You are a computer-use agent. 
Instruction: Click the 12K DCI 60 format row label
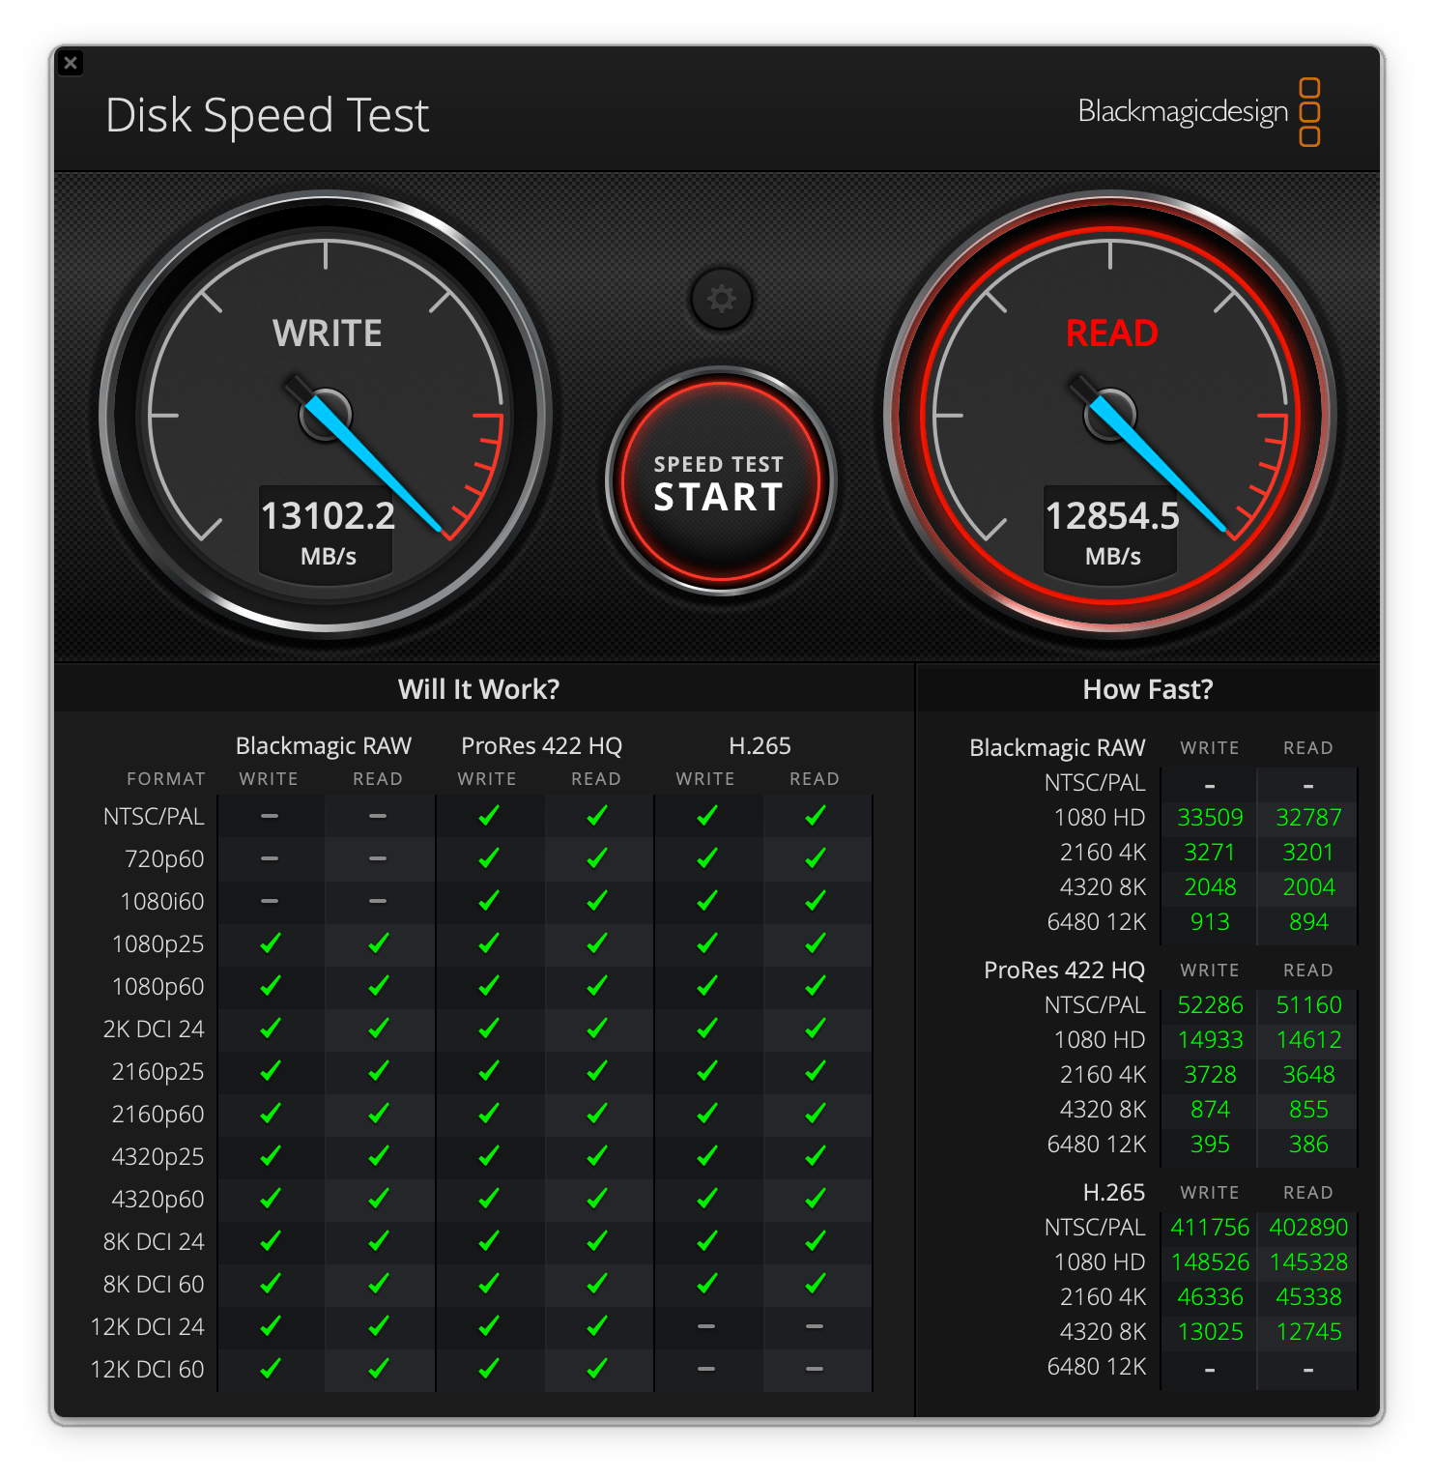coord(147,1369)
